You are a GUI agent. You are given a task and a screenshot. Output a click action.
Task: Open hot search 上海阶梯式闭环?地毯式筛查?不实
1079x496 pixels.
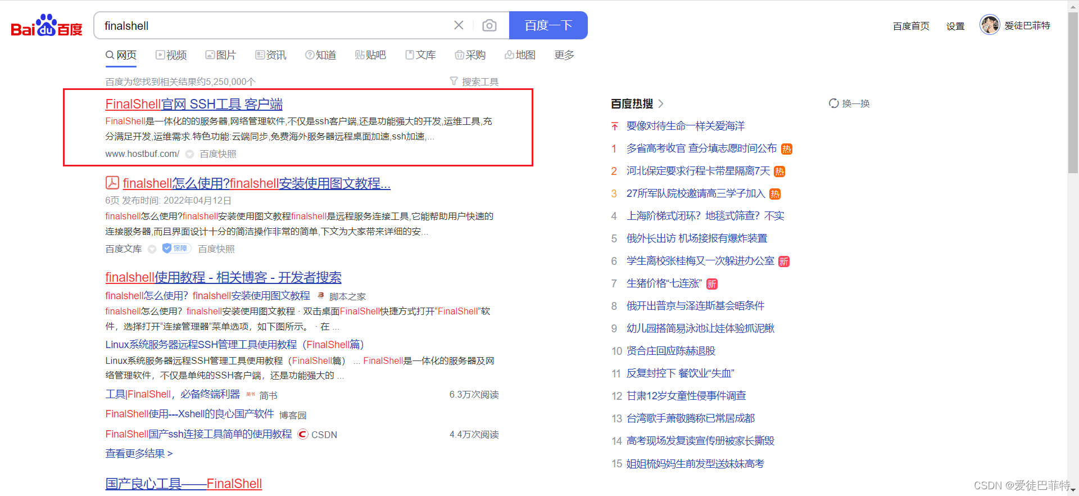coord(705,216)
